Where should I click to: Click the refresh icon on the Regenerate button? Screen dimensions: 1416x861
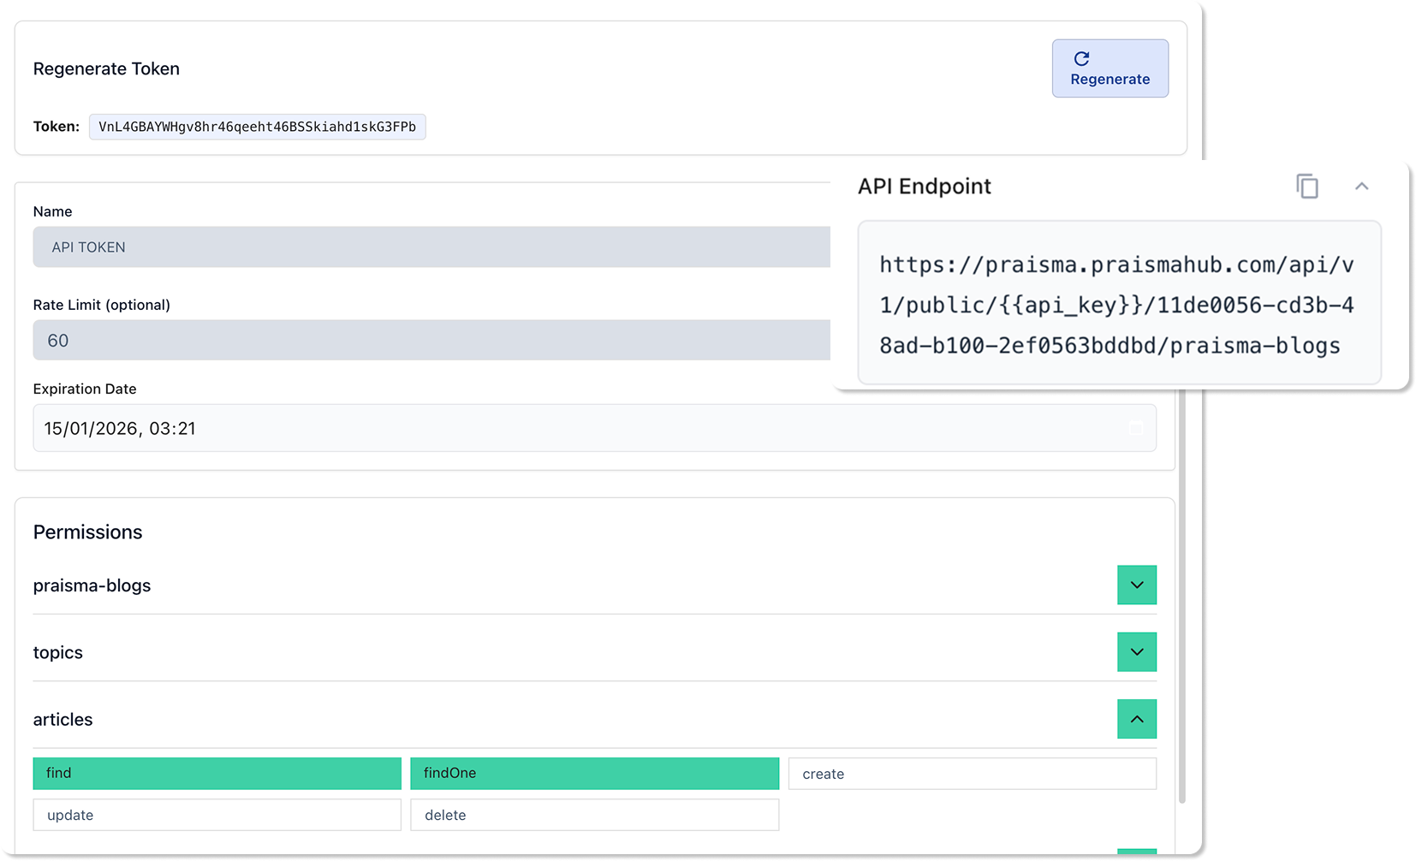[x=1083, y=57]
